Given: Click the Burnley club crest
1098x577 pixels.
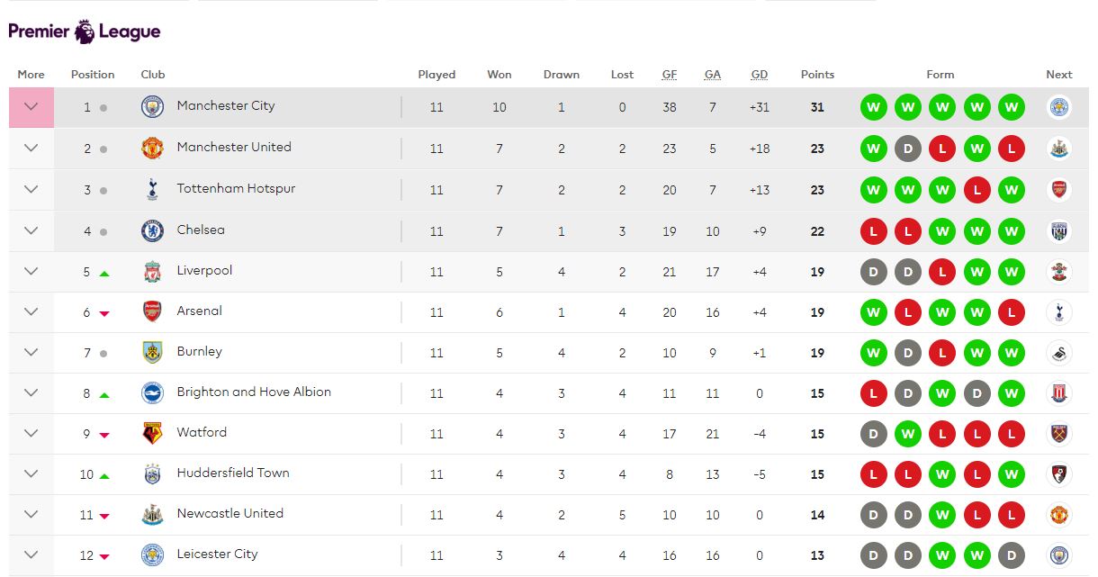Looking at the screenshot, I should (152, 352).
